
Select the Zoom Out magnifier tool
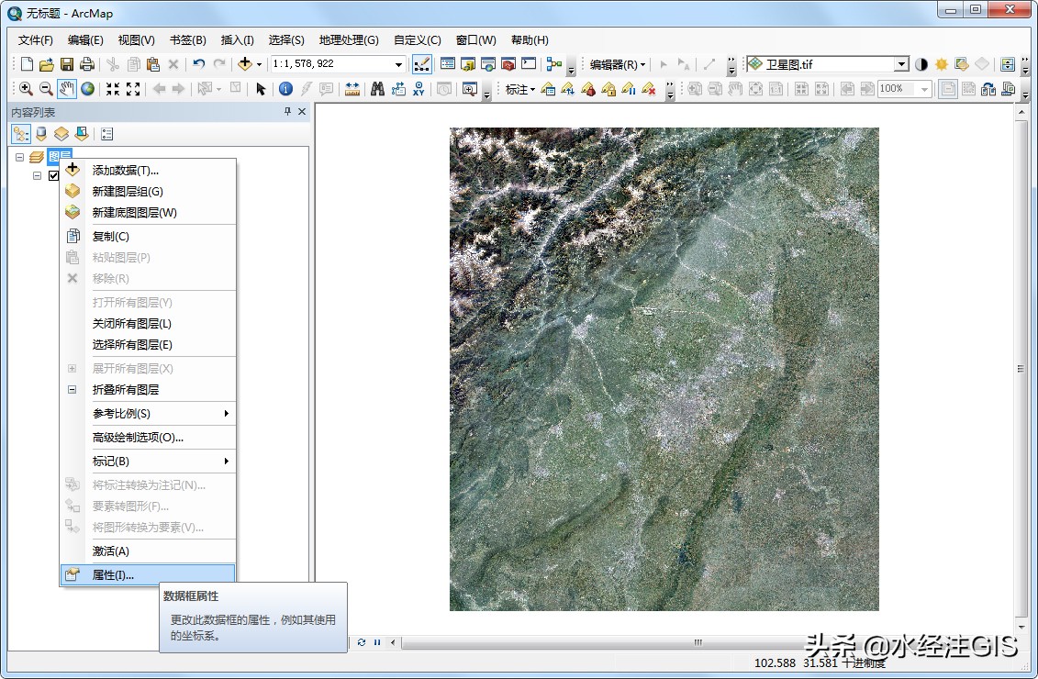pyautogui.click(x=46, y=89)
